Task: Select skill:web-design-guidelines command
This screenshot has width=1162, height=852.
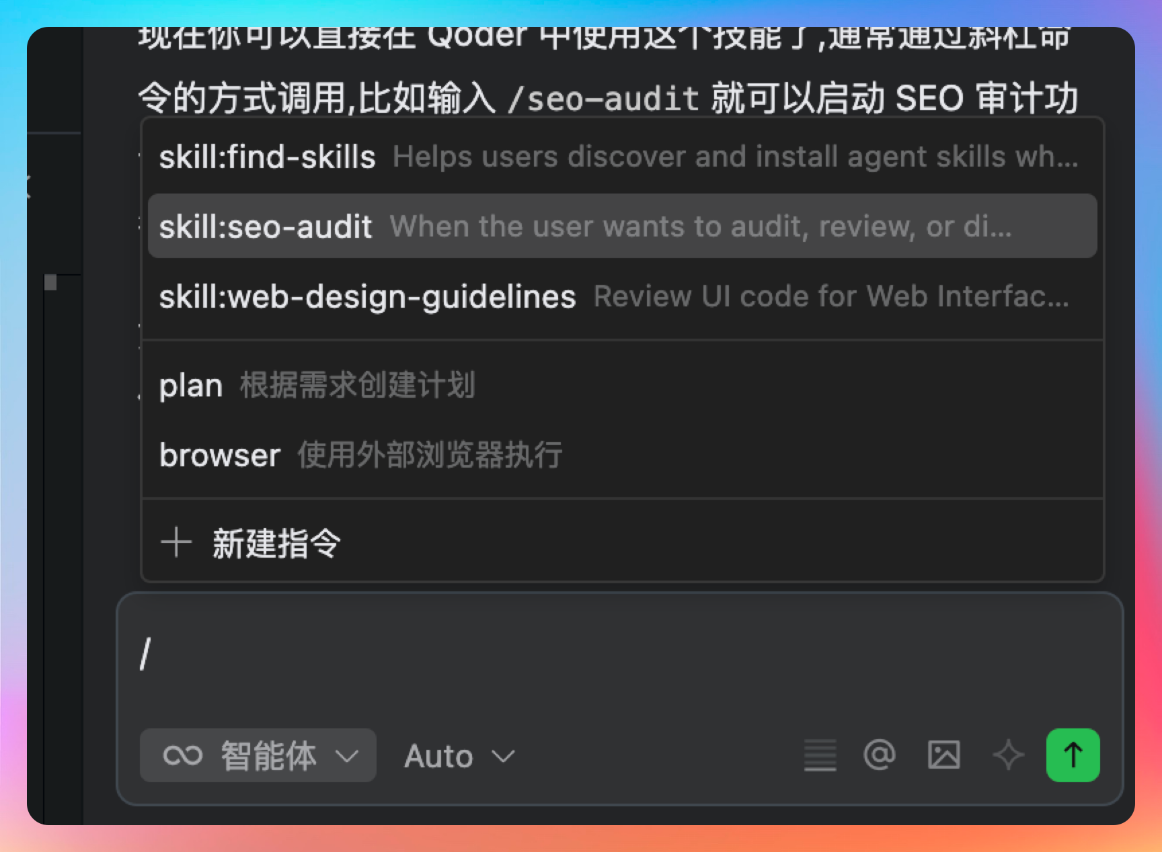Action: pyautogui.click(x=367, y=297)
